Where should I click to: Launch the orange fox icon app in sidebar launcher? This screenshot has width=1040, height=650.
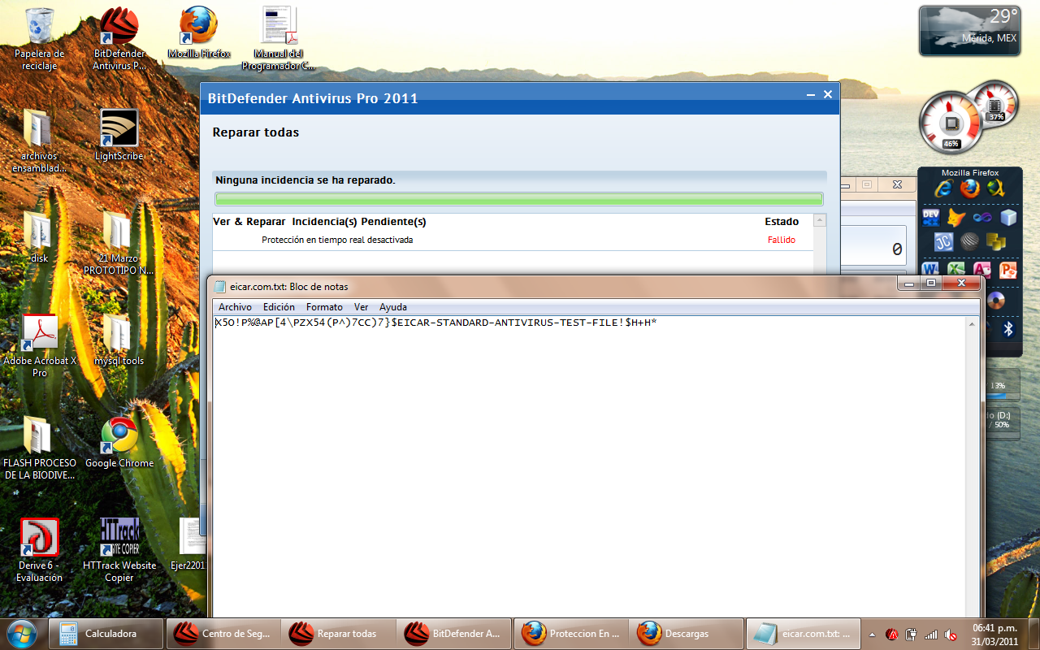coord(956,218)
